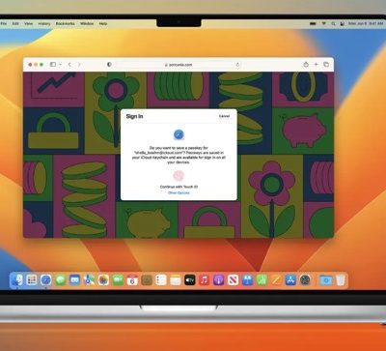
Task: Open Launchpad in the dock
Action: (32, 280)
